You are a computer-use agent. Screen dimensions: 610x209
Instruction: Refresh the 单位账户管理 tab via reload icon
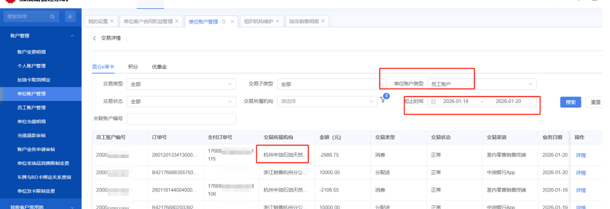tap(223, 22)
